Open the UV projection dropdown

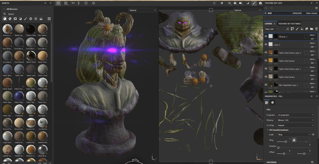pos(296,115)
